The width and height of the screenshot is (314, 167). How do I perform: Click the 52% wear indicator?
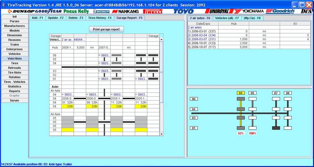pyautogui.click(x=241, y=133)
